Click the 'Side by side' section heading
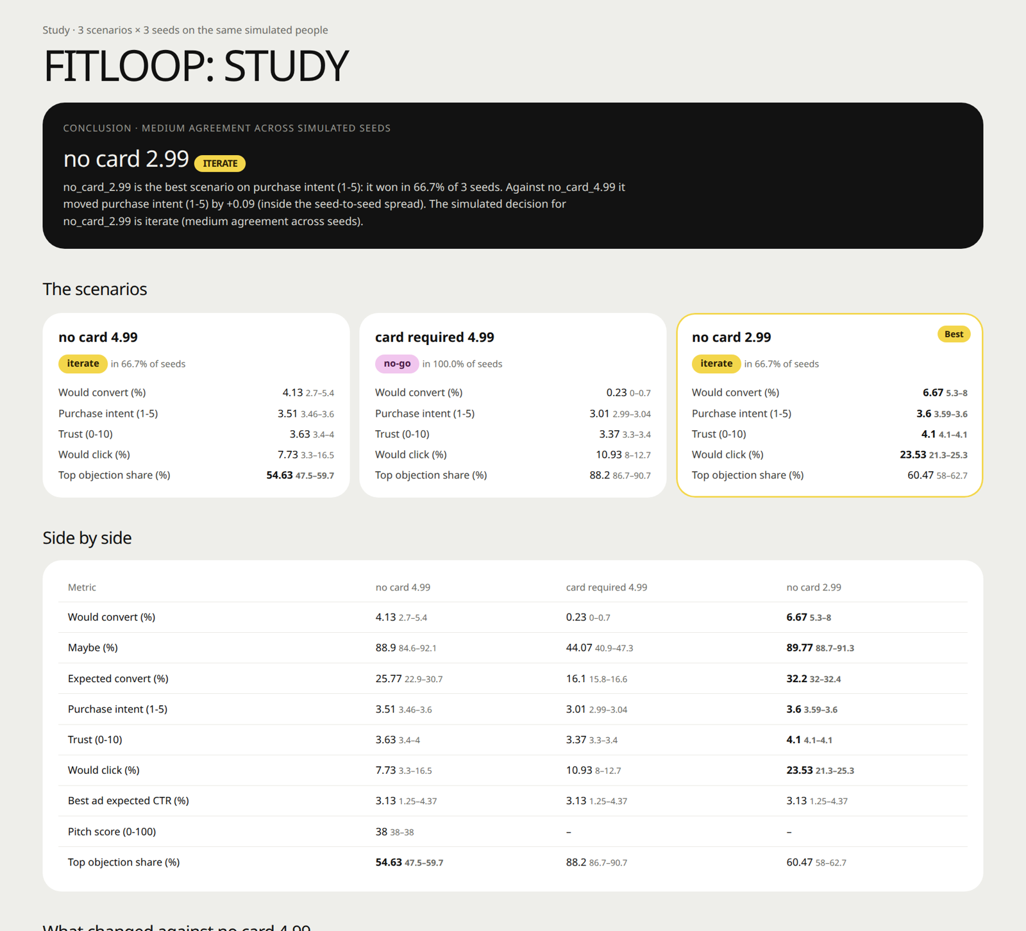This screenshot has height=931, width=1026. pos(87,538)
